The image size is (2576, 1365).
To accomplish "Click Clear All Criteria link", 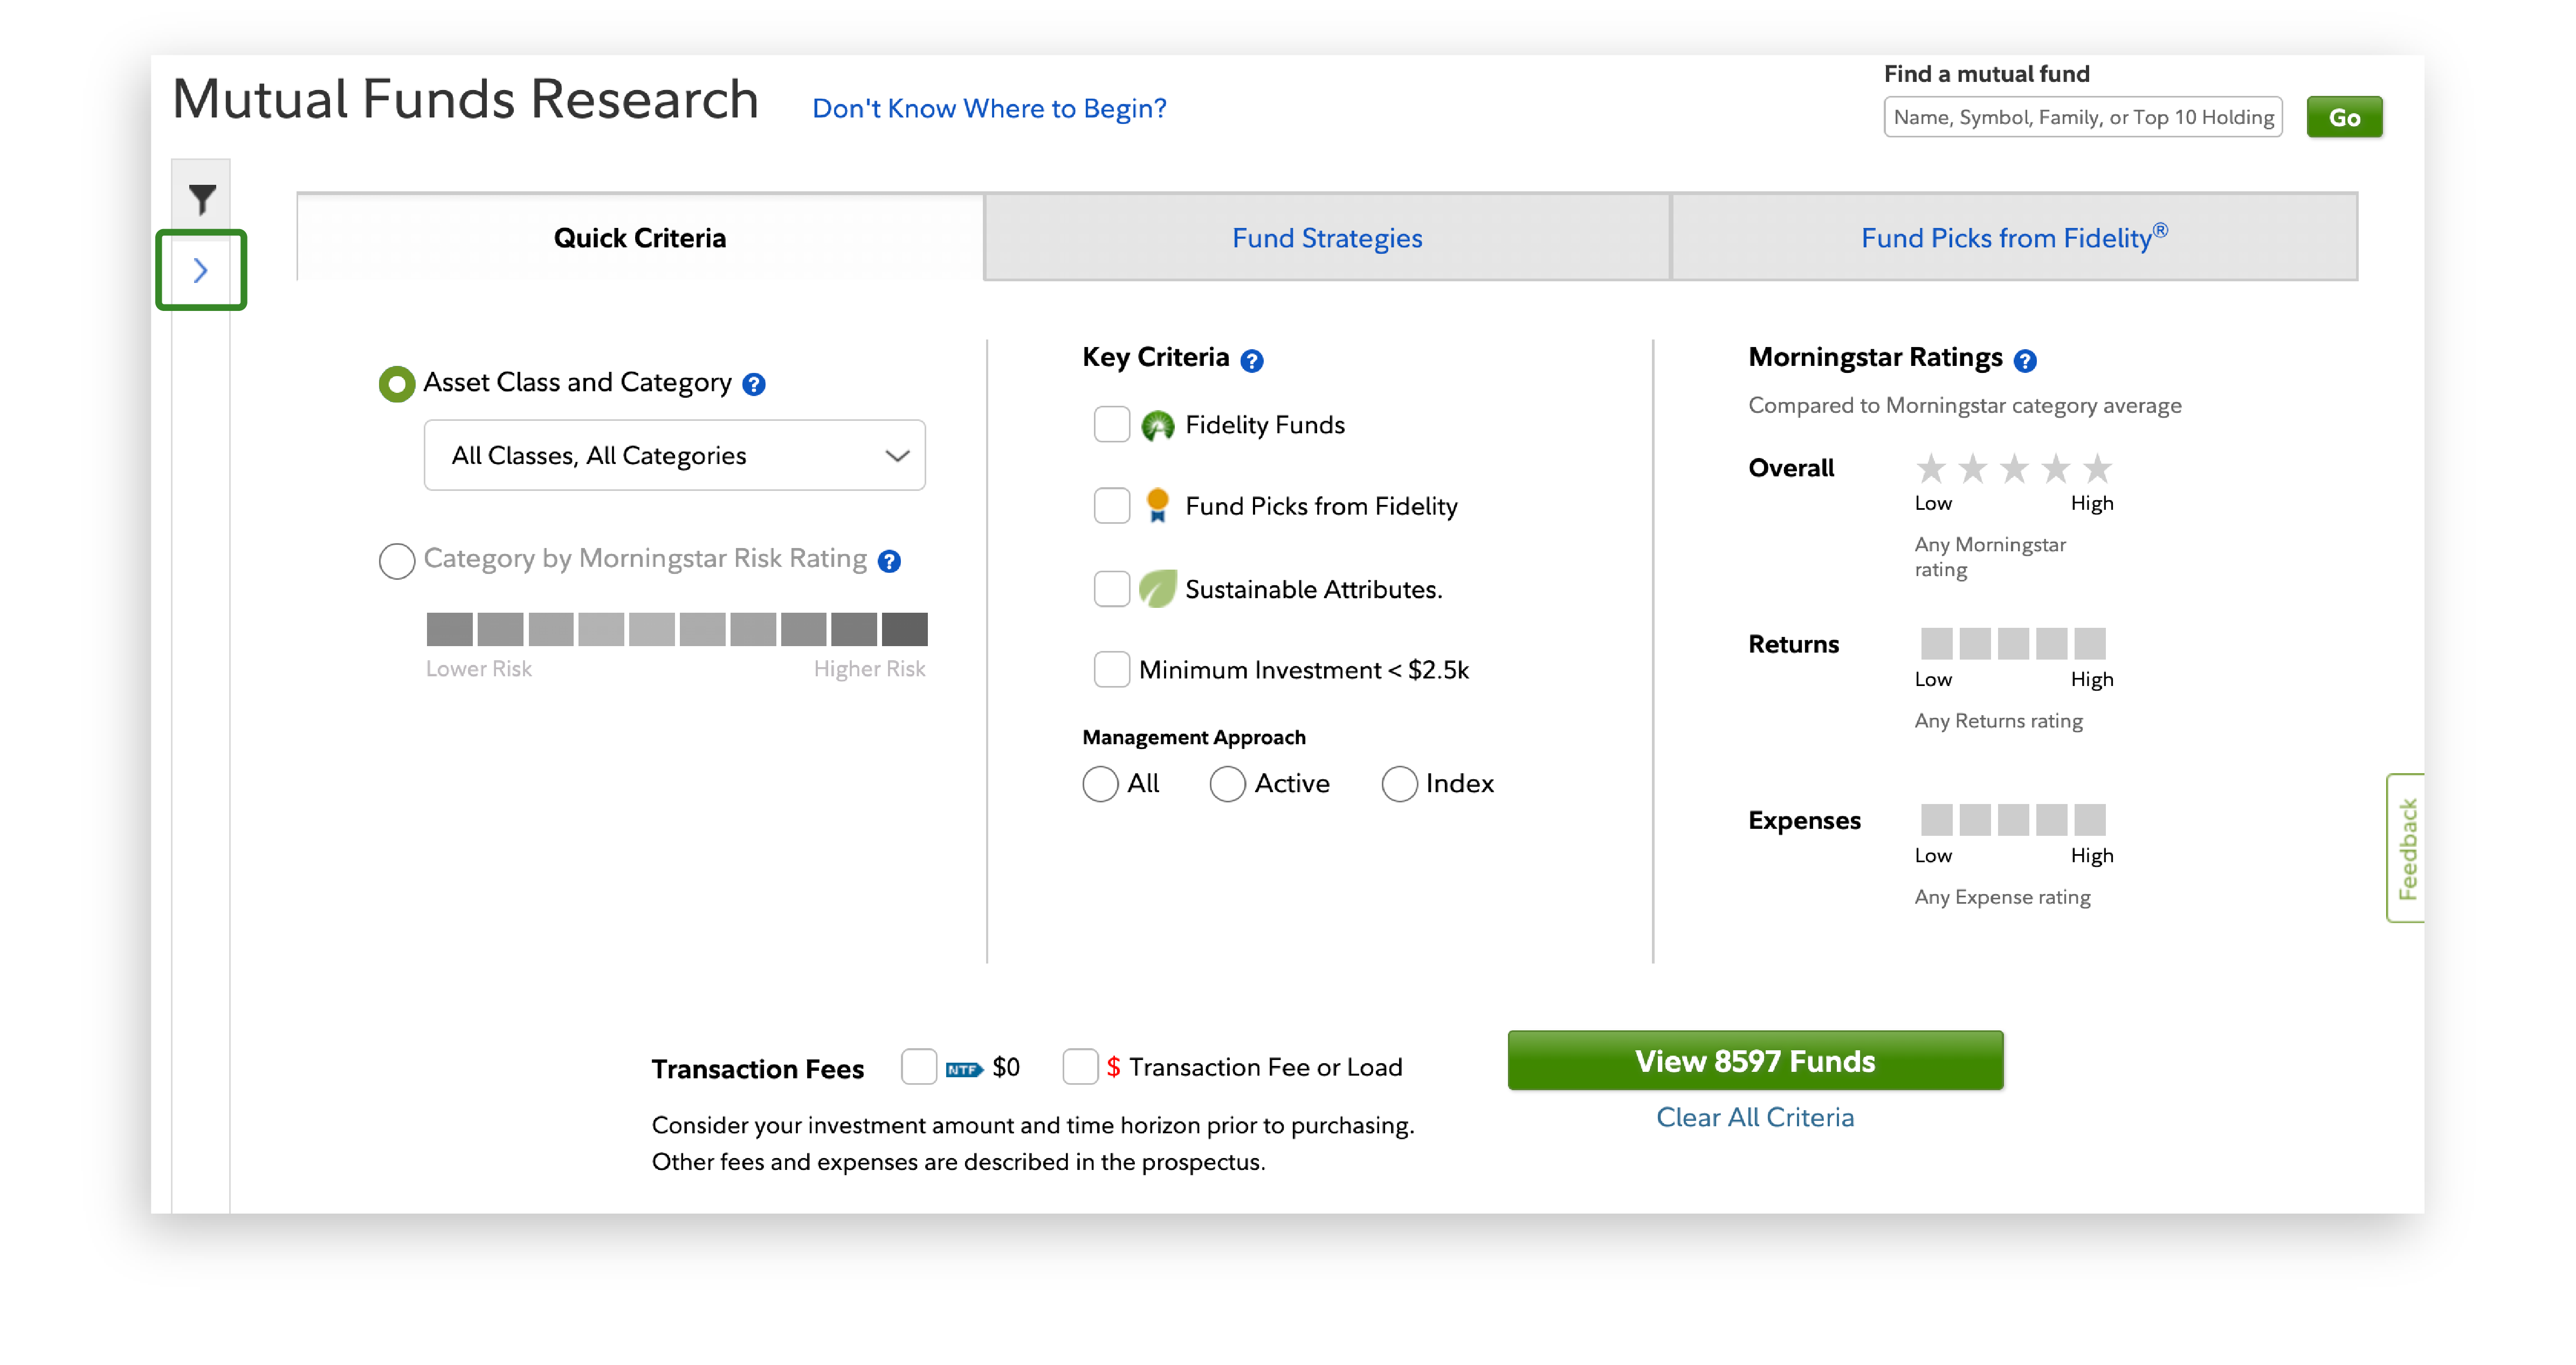I will pos(1755,1117).
